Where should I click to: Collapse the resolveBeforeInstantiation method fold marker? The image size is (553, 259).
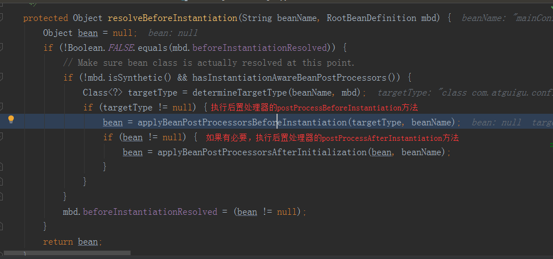[2, 18]
